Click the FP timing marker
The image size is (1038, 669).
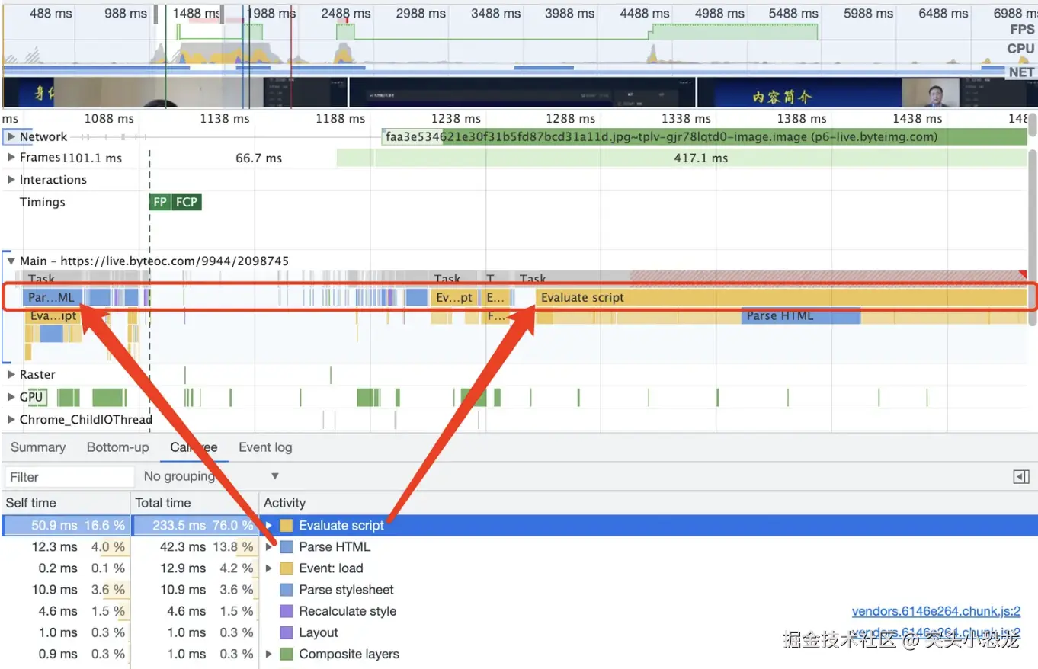point(159,202)
